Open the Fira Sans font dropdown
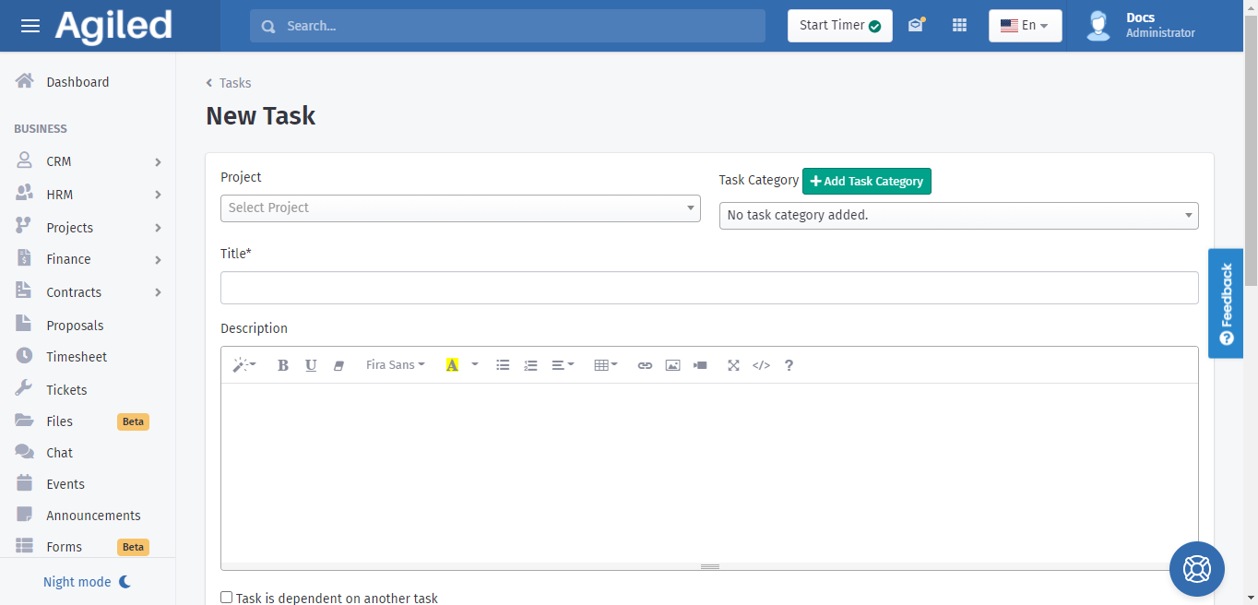1258x605 pixels. click(395, 365)
